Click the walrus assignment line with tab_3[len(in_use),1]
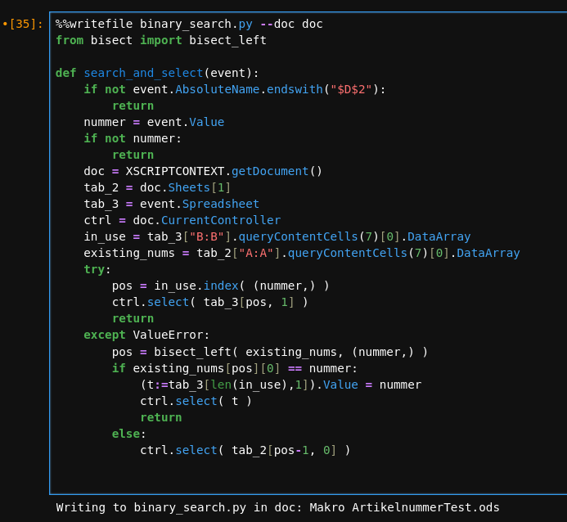Viewport: 567px width, 522px height. point(280,385)
